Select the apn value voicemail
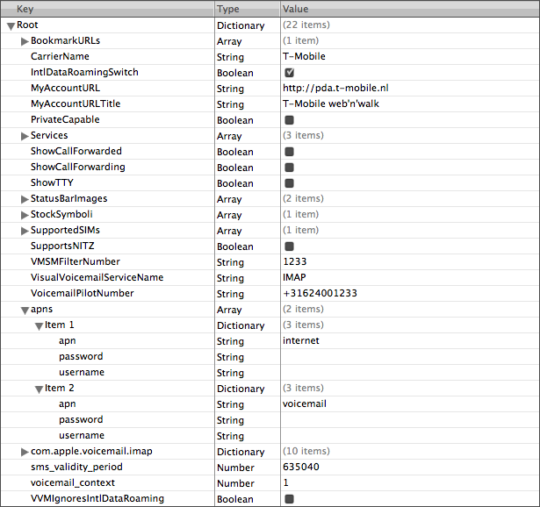The image size is (540, 507). coord(305,403)
